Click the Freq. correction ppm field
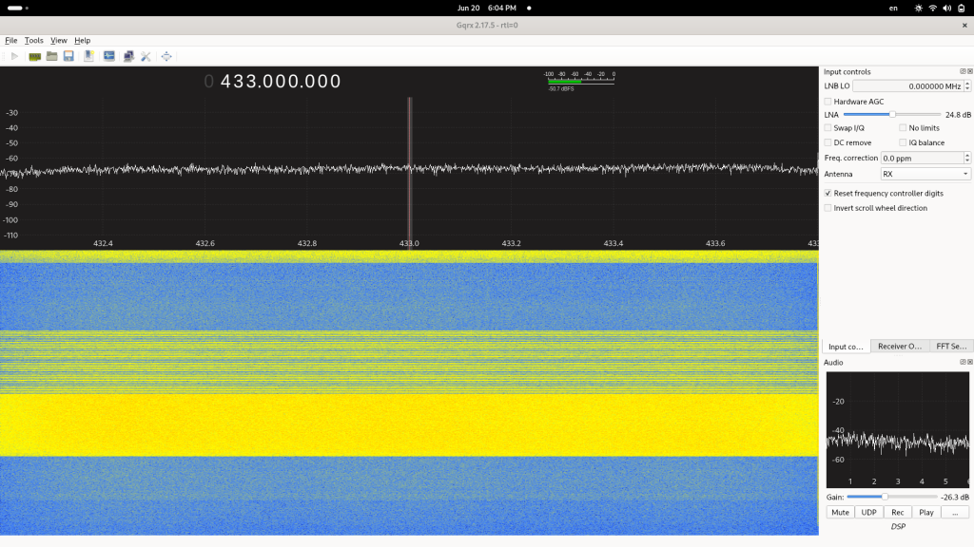The width and height of the screenshot is (974, 547). (x=922, y=159)
